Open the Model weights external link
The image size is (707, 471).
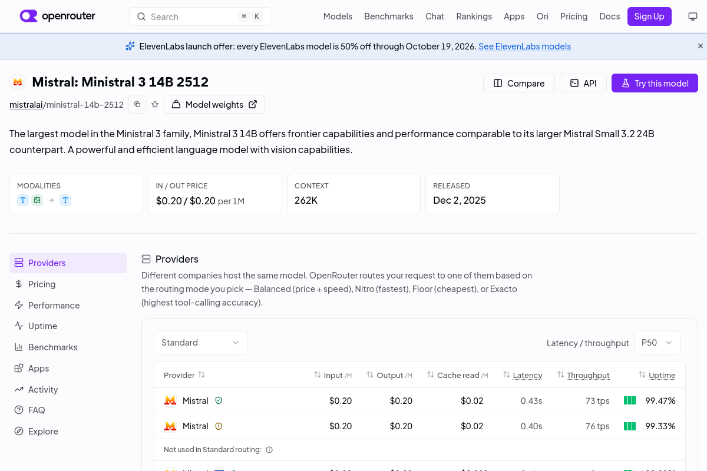pyautogui.click(x=214, y=104)
